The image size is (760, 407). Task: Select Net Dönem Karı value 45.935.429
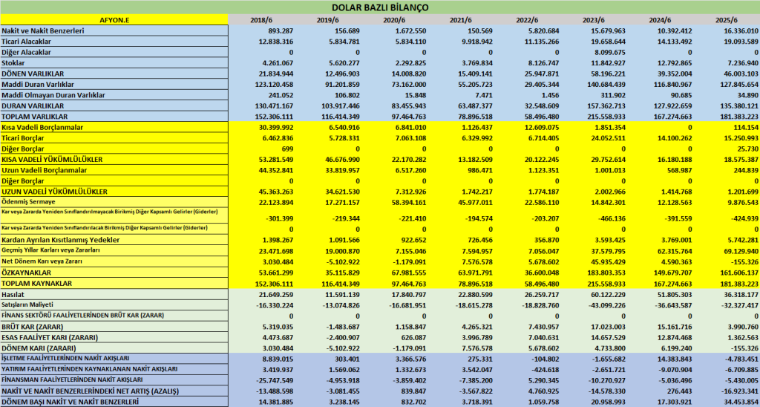pyautogui.click(x=609, y=261)
